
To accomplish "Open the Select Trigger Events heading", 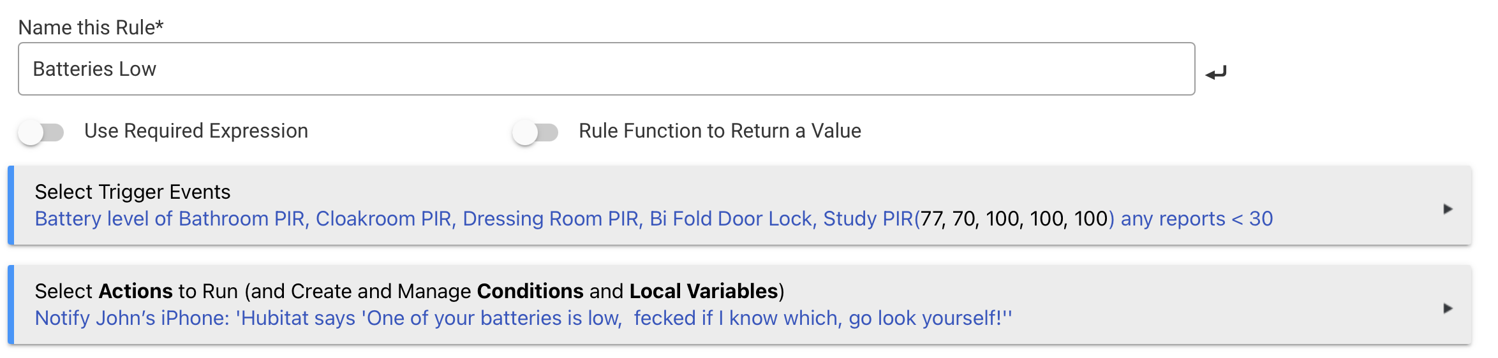I will pos(133,192).
